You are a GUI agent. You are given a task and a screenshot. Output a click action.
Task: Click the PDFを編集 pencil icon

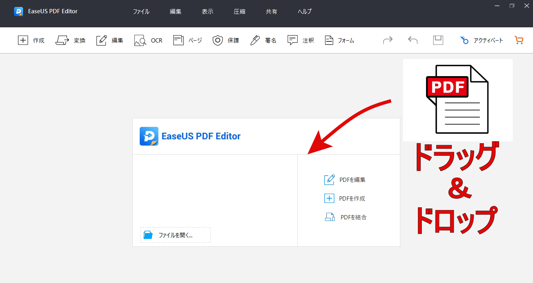(329, 180)
